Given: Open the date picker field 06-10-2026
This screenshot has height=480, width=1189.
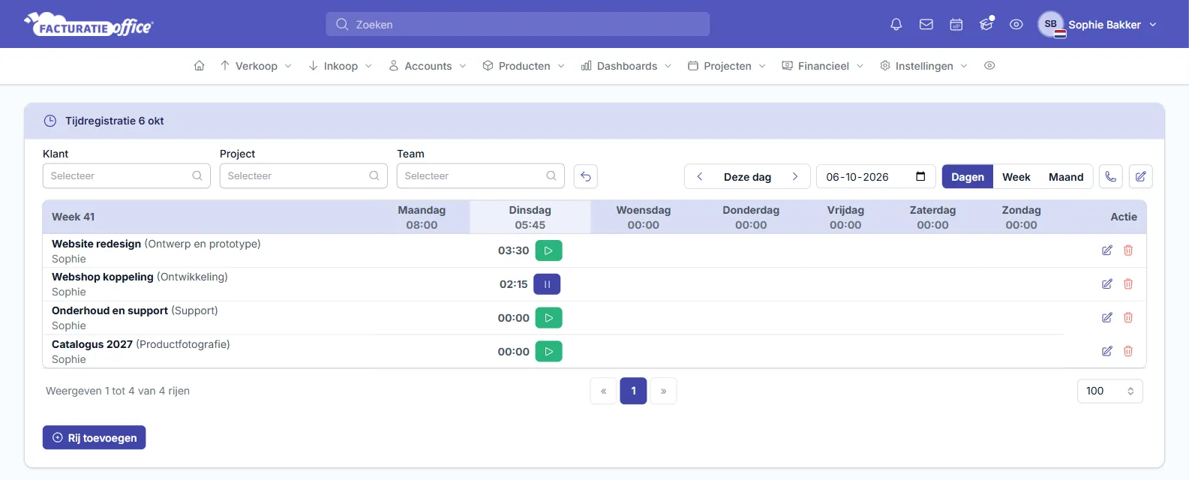Looking at the screenshot, I should [x=876, y=177].
